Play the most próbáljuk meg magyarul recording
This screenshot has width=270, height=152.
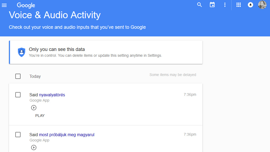pos(34,148)
